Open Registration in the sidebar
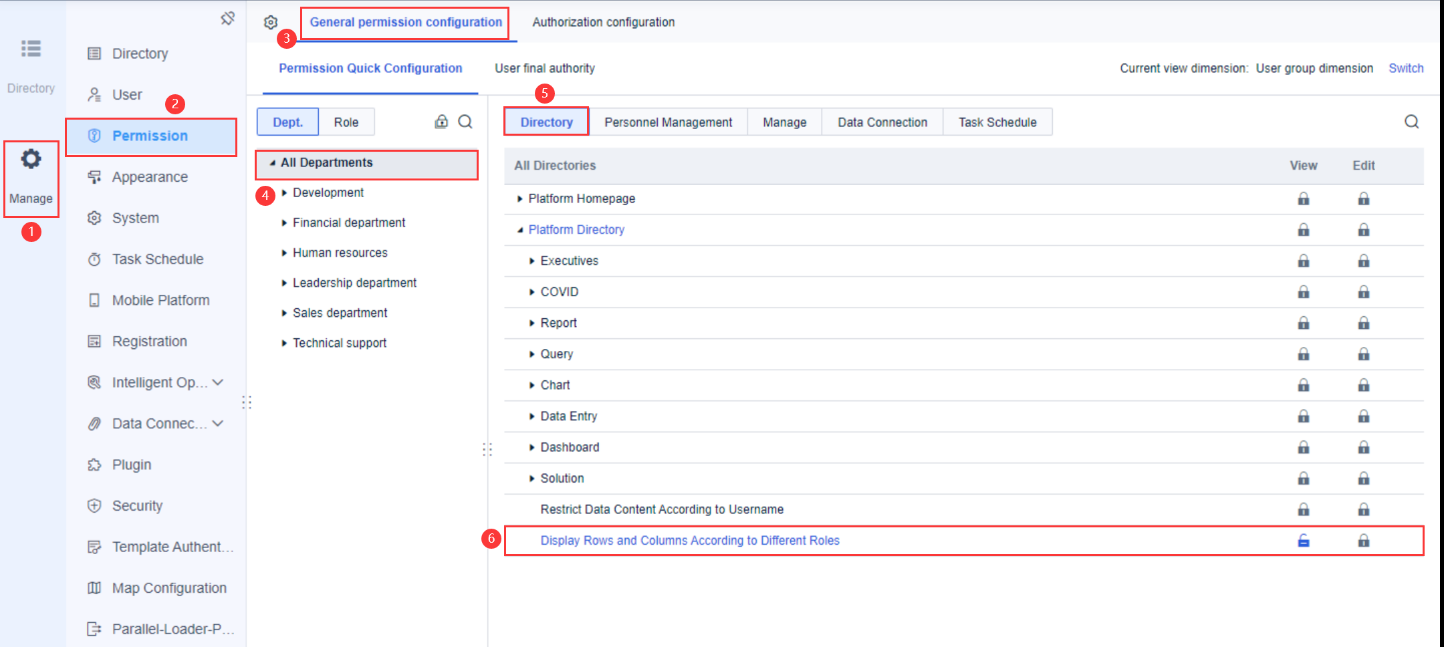Viewport: 1444px width, 647px height. 151,342
